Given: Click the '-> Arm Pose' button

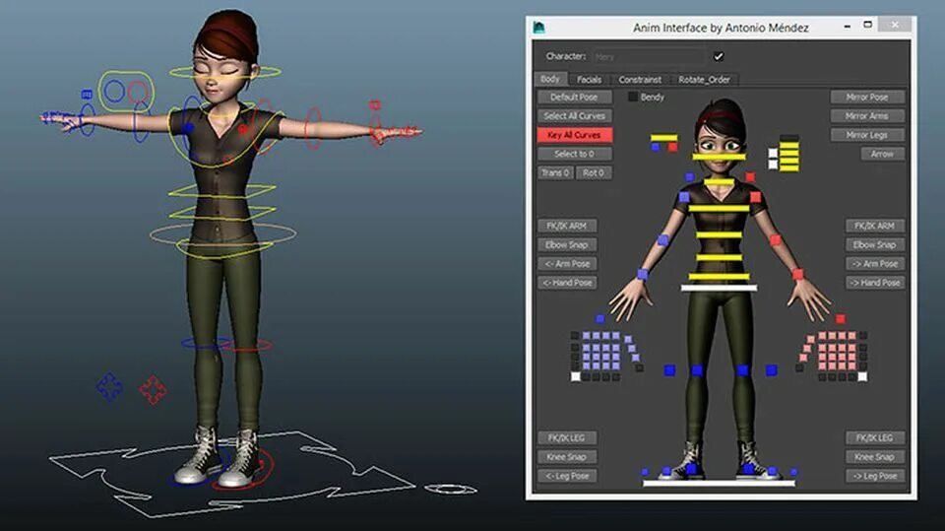Looking at the screenshot, I should [x=874, y=264].
